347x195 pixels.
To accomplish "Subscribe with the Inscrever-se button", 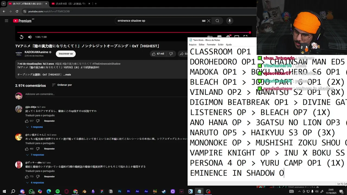I will pyautogui.click(x=66, y=54).
